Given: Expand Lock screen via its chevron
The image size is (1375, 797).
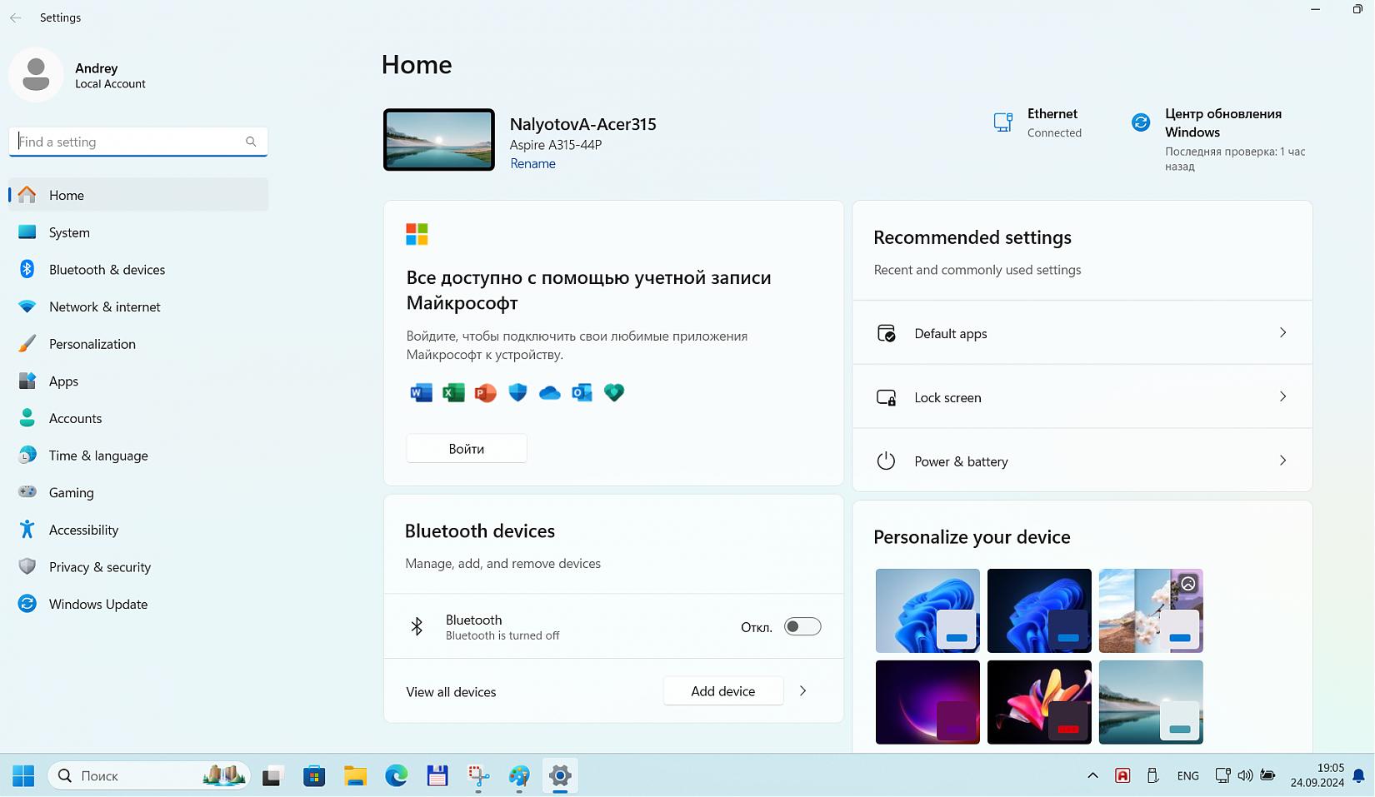Looking at the screenshot, I should pyautogui.click(x=1282, y=397).
